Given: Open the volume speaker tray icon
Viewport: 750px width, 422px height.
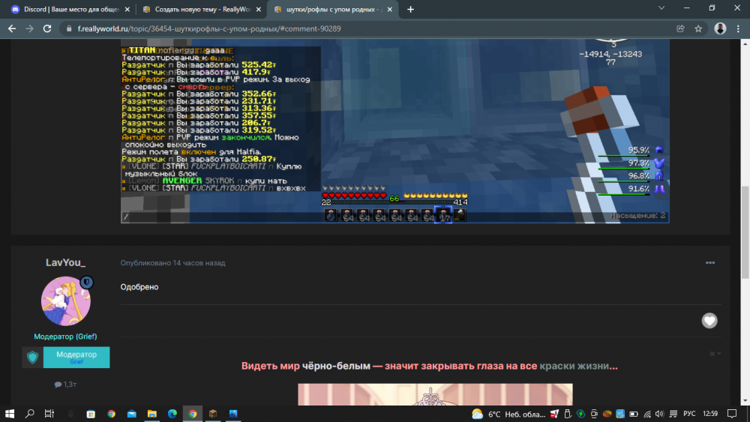Looking at the screenshot, I should 659,414.
